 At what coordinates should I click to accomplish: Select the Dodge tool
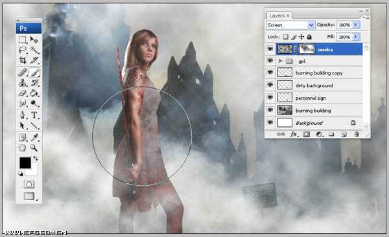click(x=34, y=103)
